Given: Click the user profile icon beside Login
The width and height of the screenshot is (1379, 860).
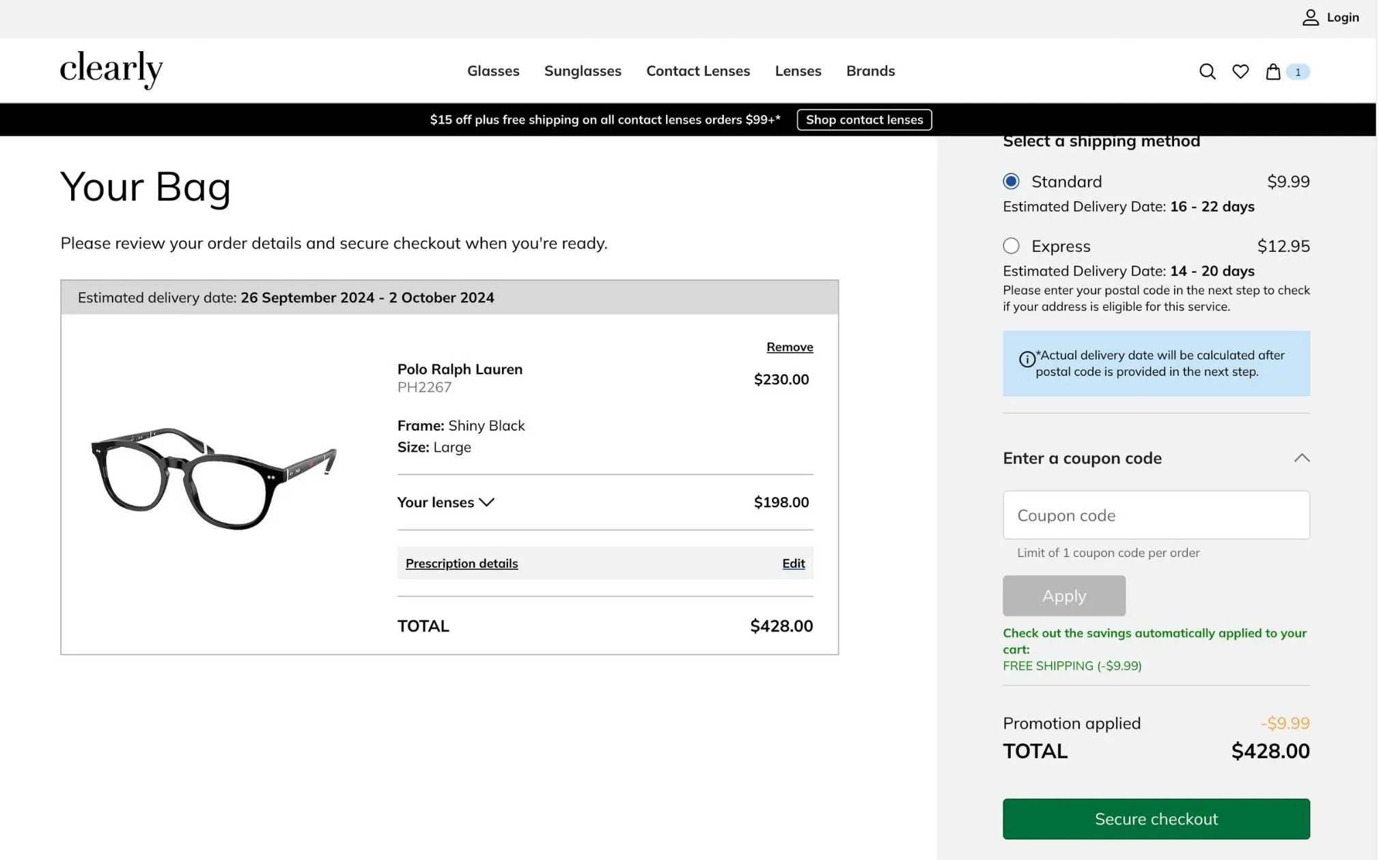Looking at the screenshot, I should click(x=1309, y=18).
